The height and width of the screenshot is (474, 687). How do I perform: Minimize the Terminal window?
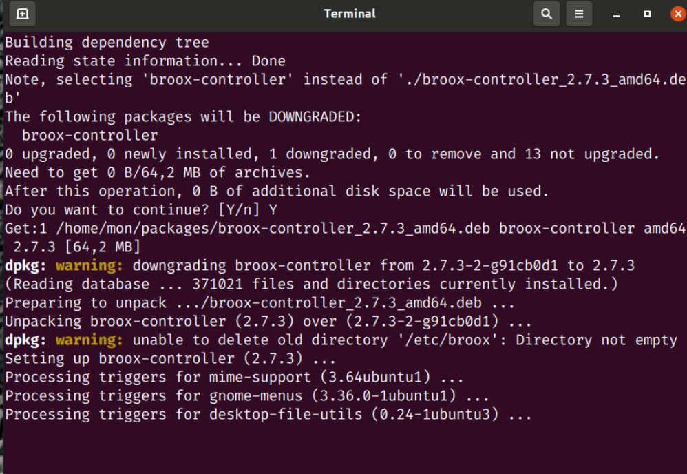pyautogui.click(x=616, y=14)
